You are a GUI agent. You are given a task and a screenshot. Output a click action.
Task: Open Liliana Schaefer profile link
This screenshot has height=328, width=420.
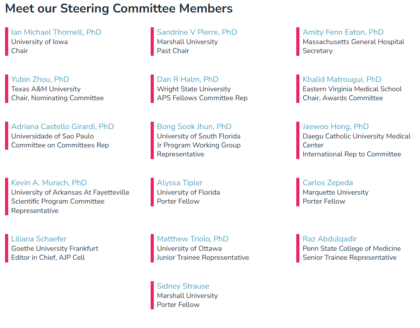(39, 239)
